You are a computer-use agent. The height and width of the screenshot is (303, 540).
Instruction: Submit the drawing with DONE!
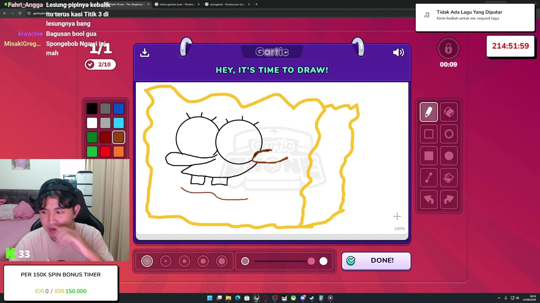click(376, 261)
